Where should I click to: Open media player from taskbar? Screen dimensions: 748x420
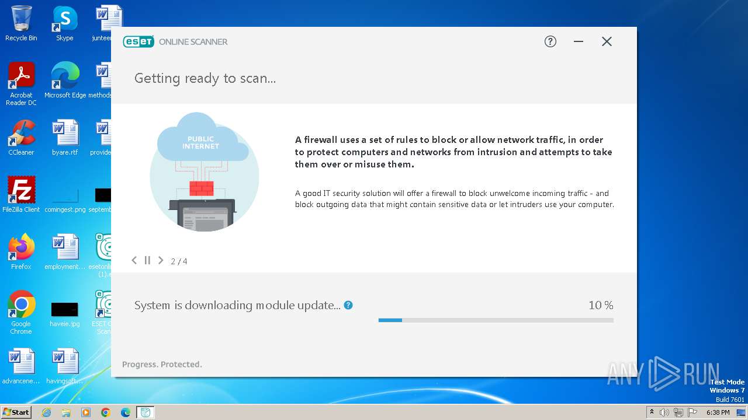(86, 412)
